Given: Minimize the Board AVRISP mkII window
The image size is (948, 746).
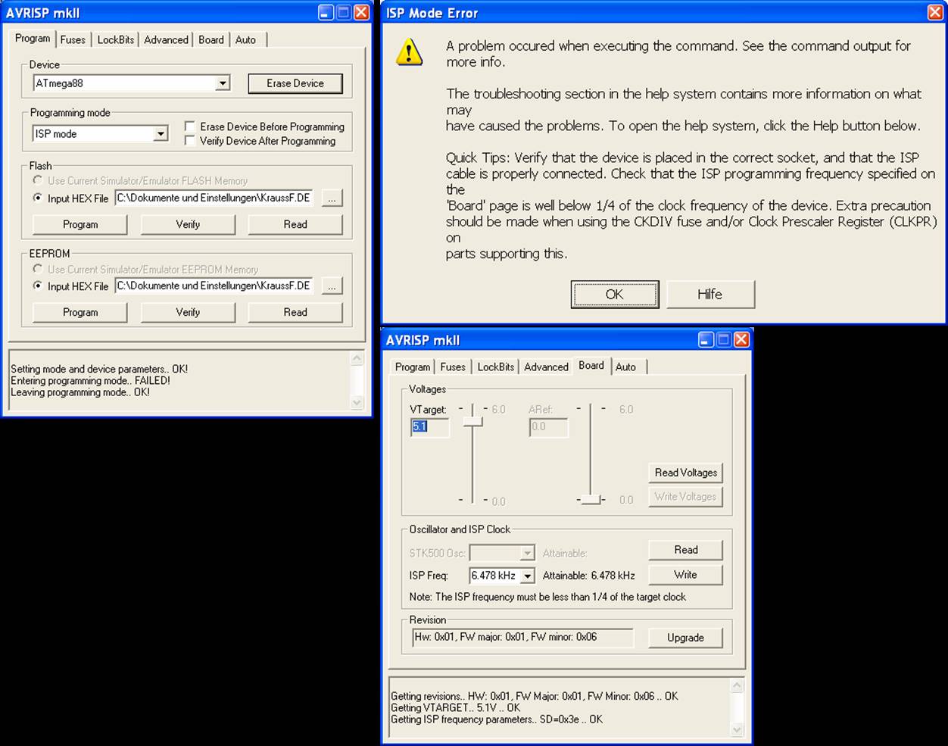Looking at the screenshot, I should point(706,339).
